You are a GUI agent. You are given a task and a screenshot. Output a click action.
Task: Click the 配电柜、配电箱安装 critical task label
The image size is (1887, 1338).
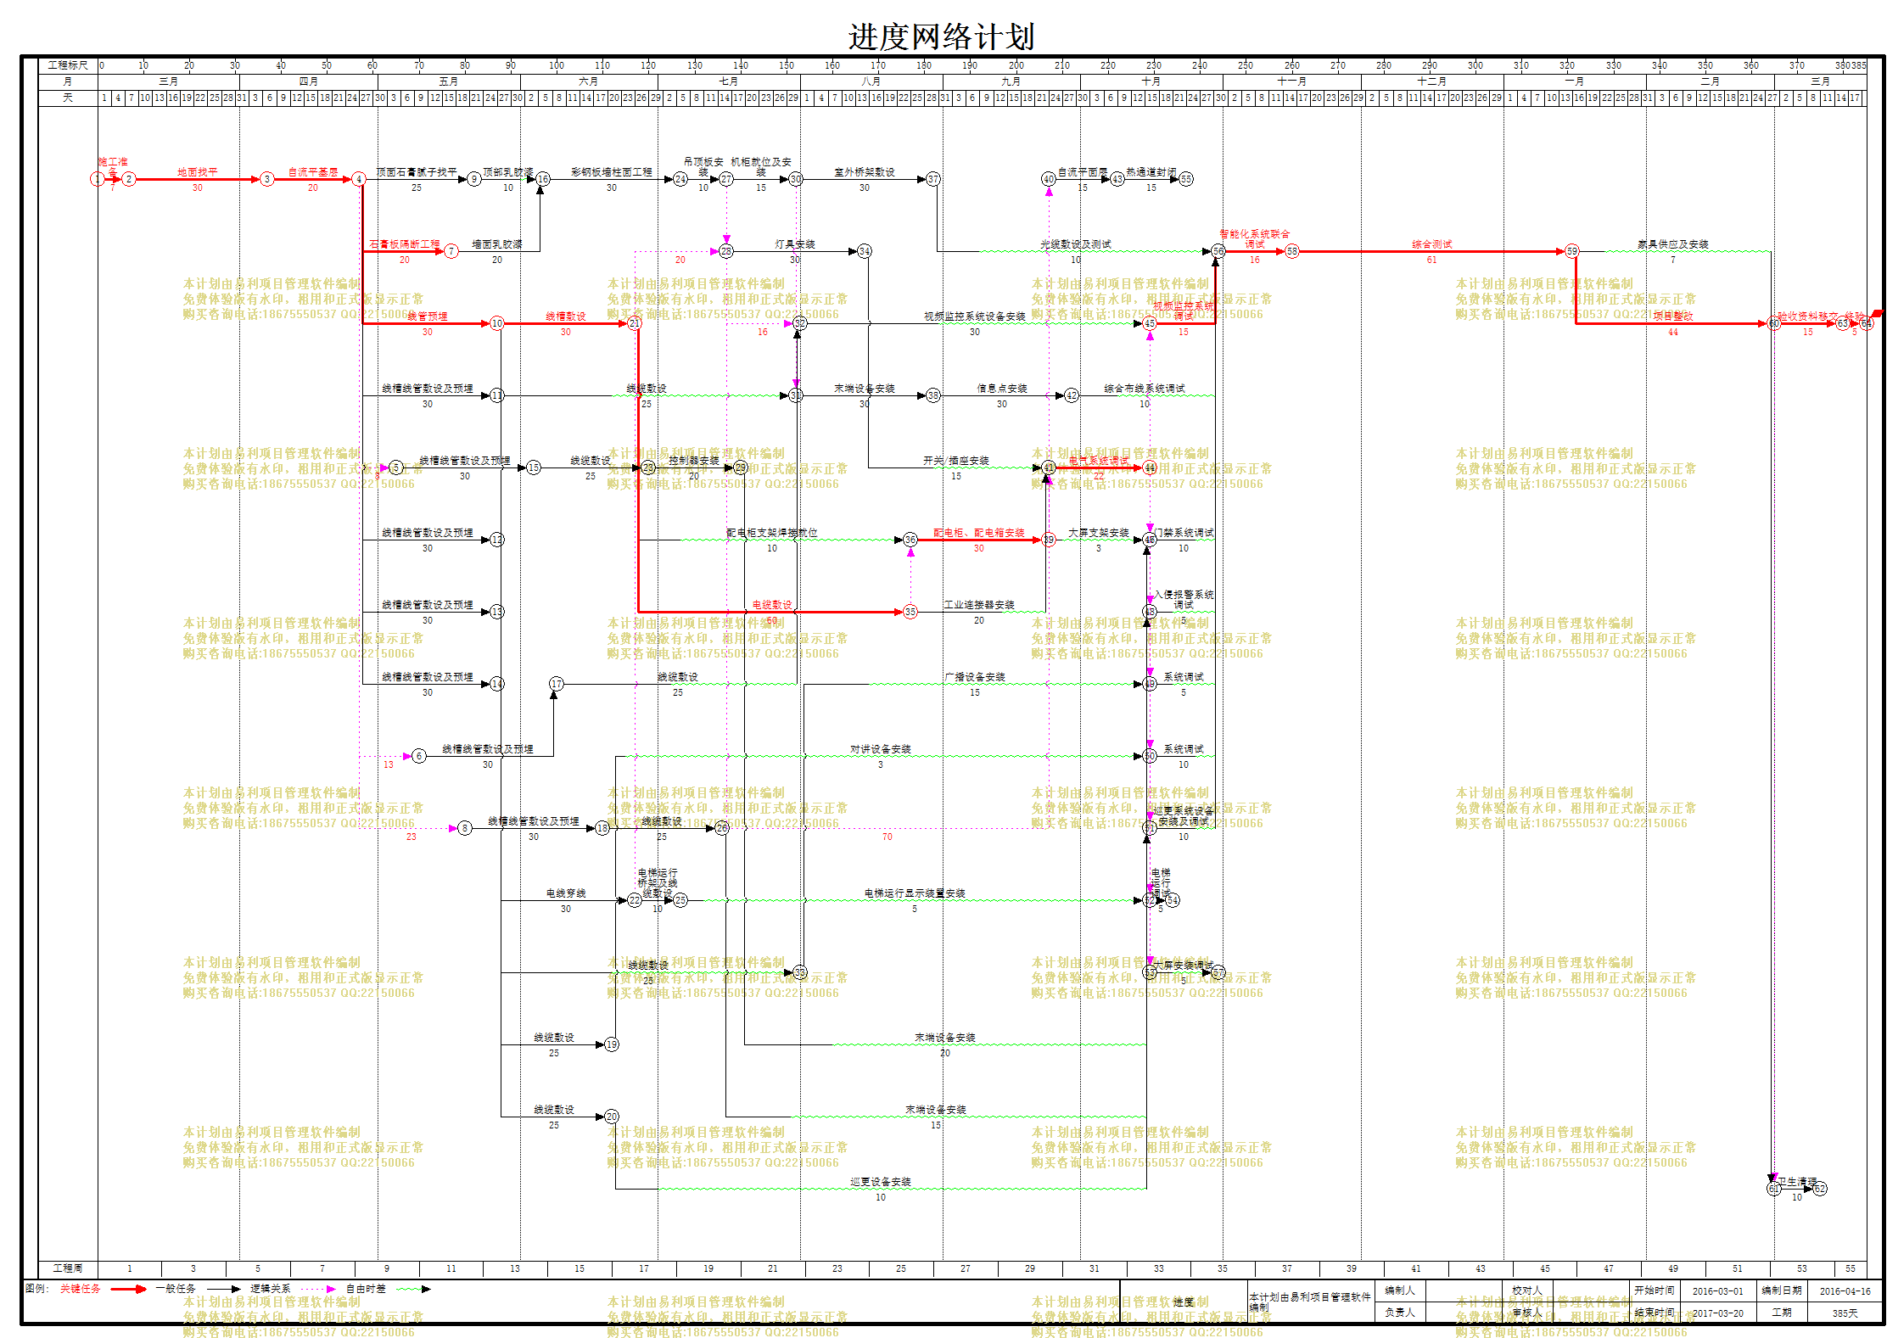click(979, 533)
